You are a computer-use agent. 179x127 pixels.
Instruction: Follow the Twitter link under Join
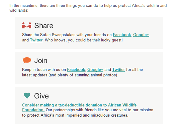click(118, 70)
